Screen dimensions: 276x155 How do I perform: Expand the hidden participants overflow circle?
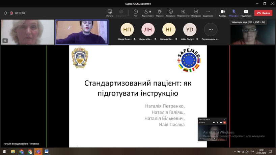tap(211, 30)
